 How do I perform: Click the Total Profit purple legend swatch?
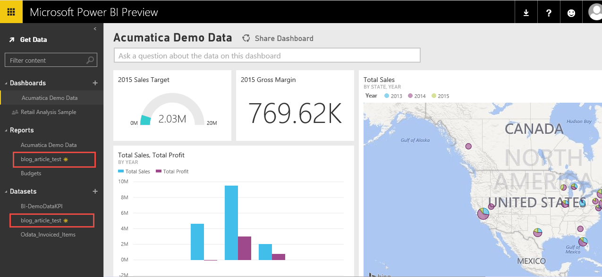click(x=159, y=171)
